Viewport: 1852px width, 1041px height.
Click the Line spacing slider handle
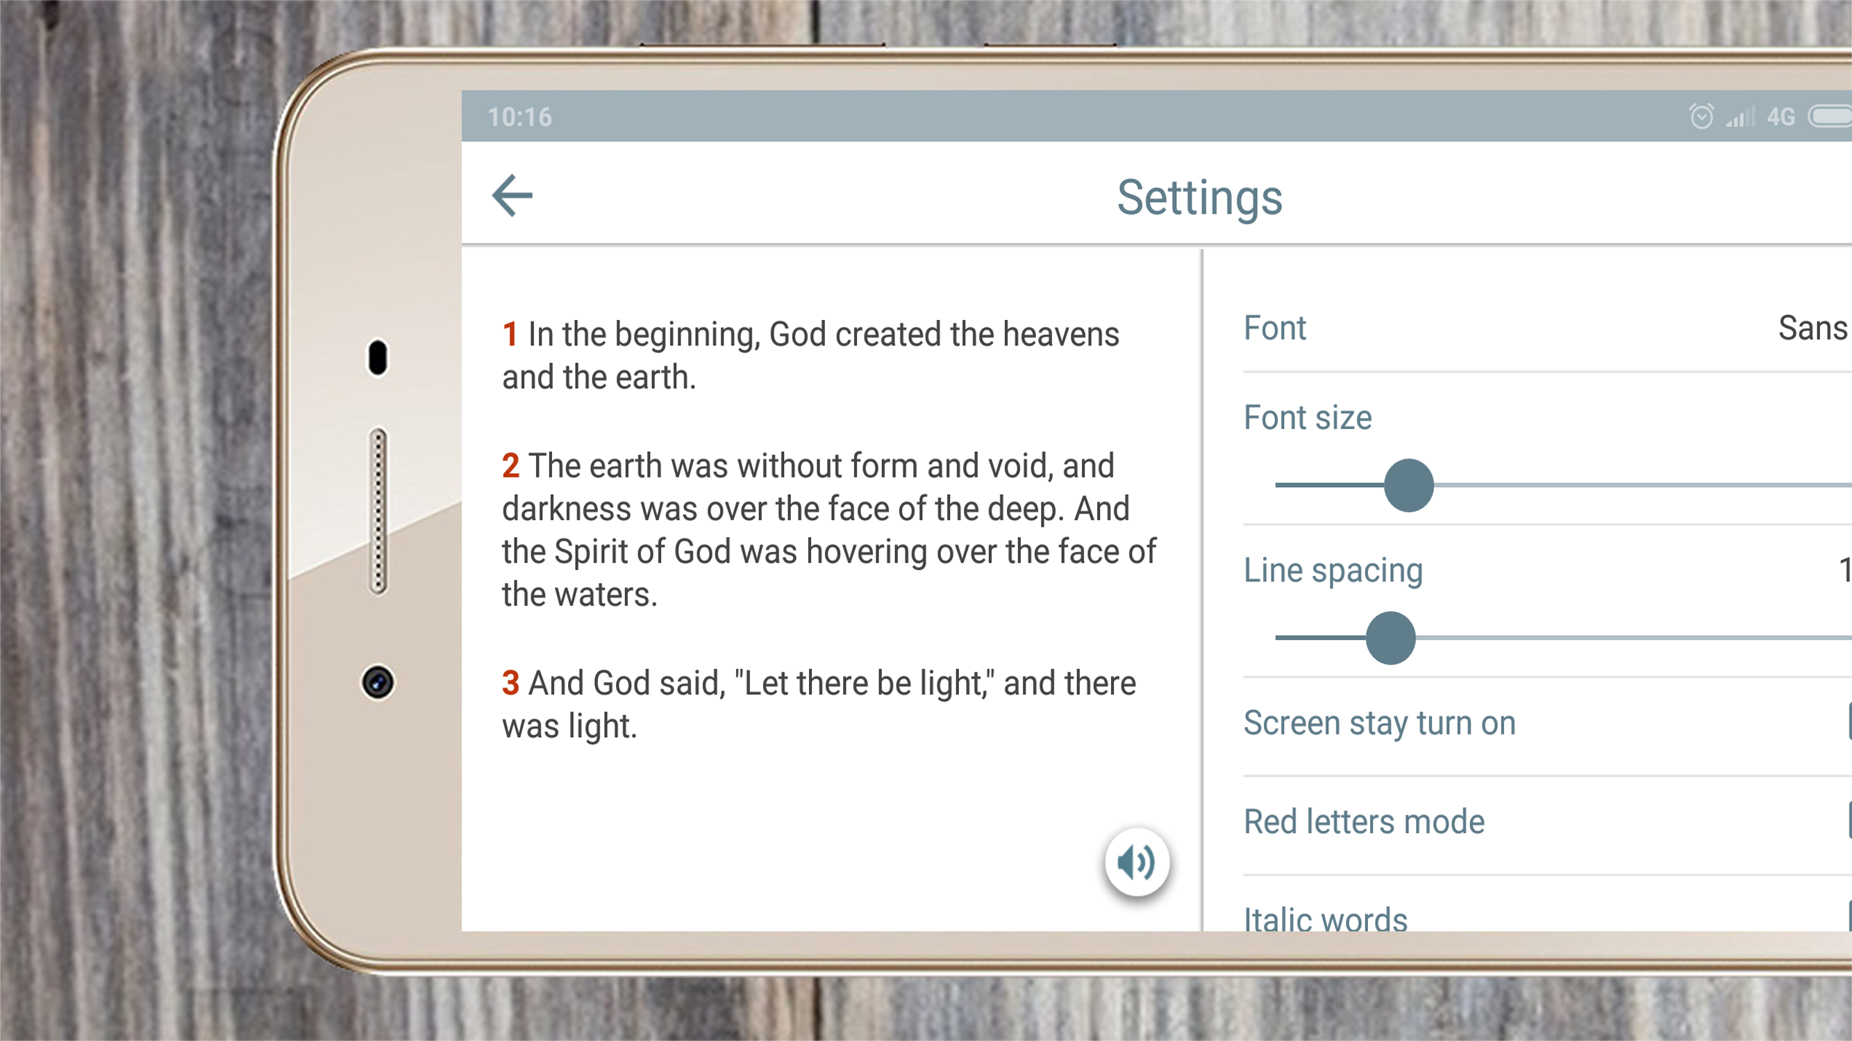point(1390,638)
